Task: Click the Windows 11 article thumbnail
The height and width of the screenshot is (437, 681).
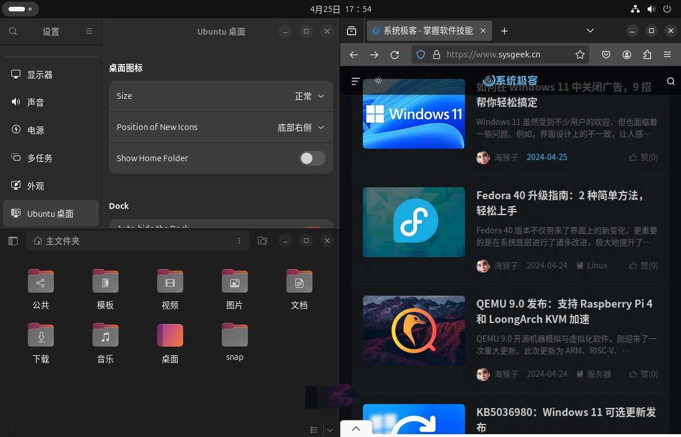Action: pyautogui.click(x=413, y=114)
